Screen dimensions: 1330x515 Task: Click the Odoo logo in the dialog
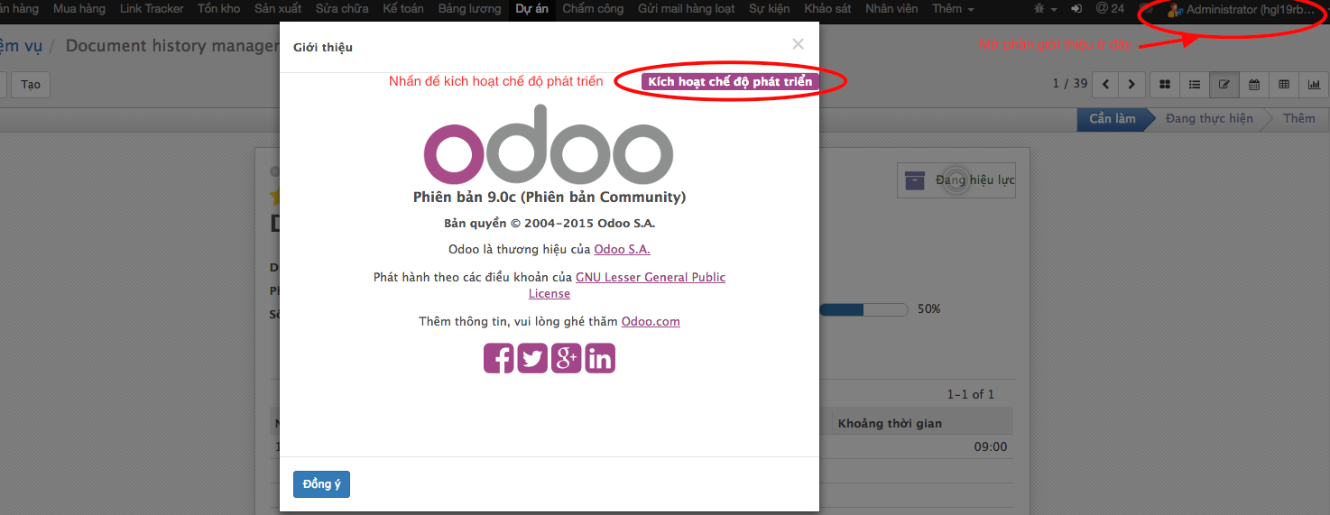click(x=549, y=144)
